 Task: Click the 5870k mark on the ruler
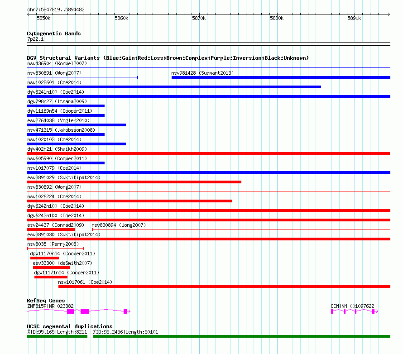(x=199, y=18)
